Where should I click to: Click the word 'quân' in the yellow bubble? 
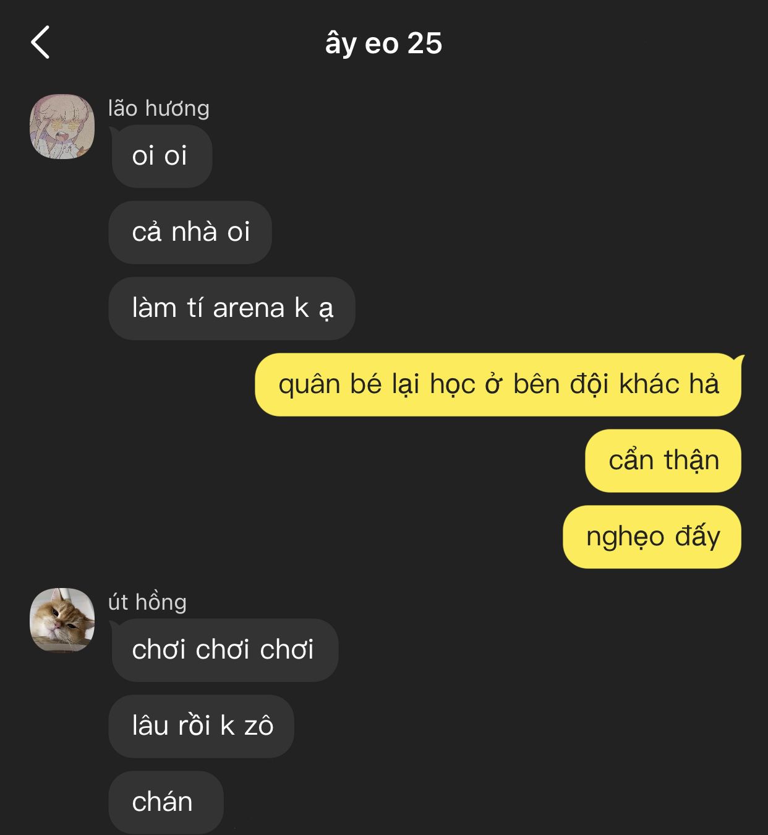(309, 385)
